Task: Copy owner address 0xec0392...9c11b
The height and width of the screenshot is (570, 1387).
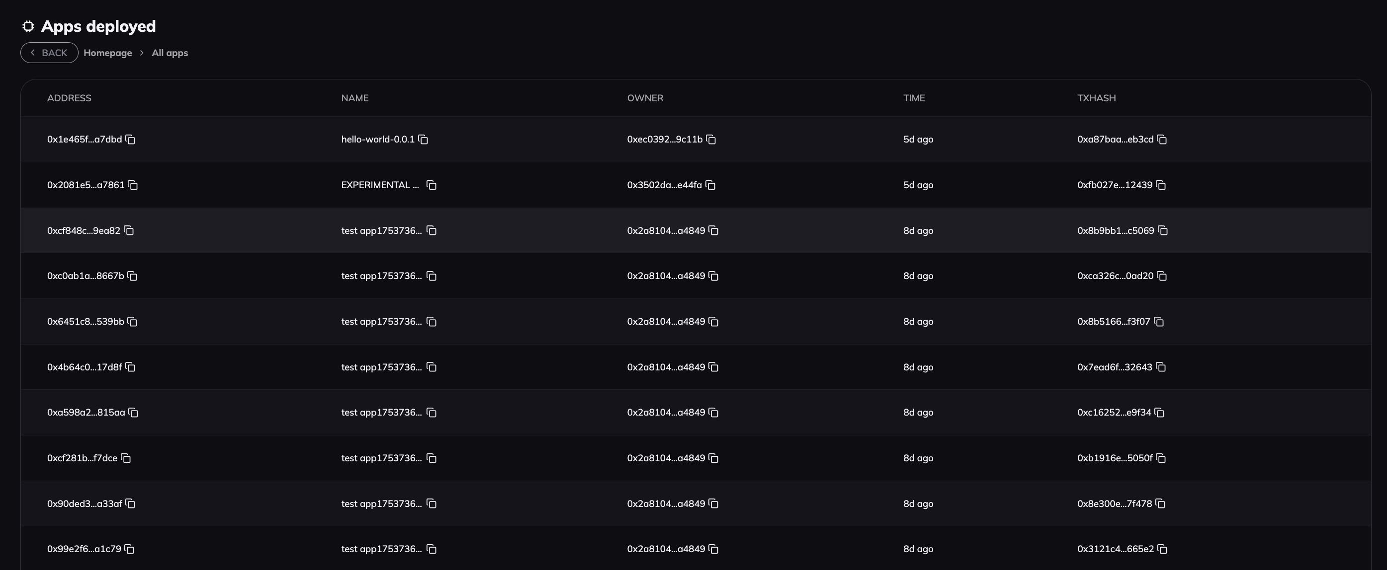Action: pos(711,140)
